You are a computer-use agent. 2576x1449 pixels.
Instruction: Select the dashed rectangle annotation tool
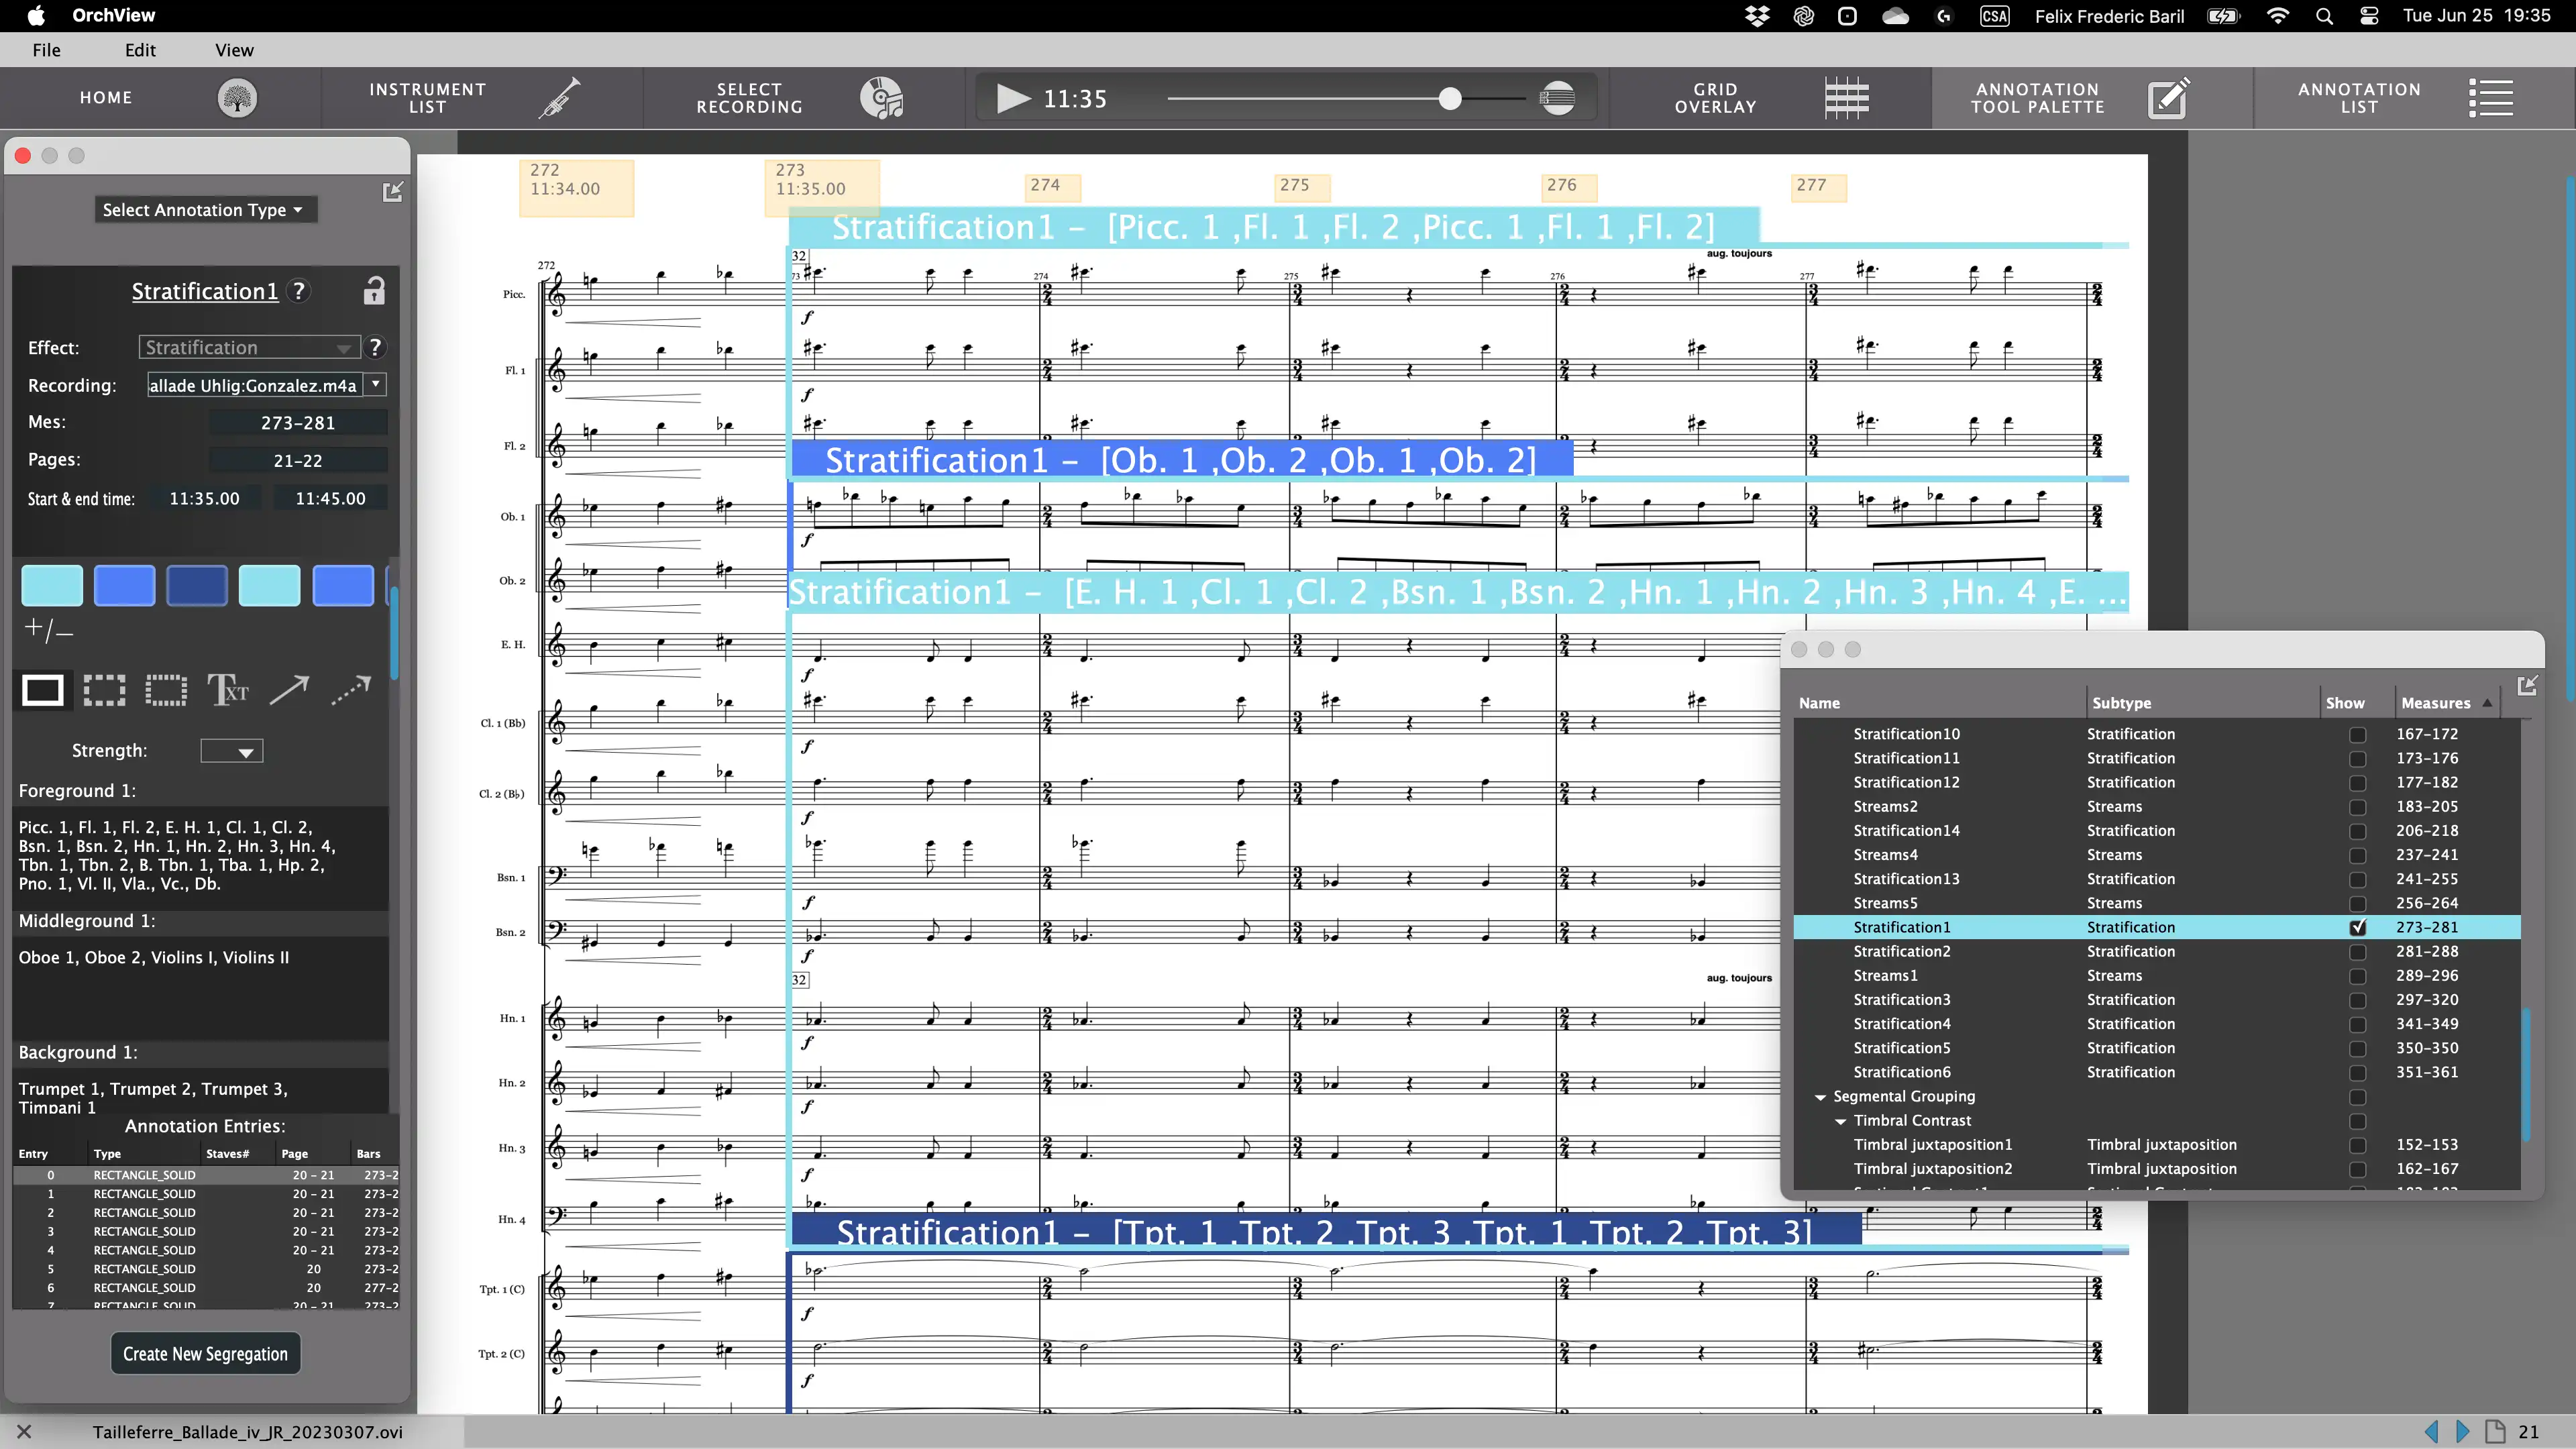(x=104, y=690)
